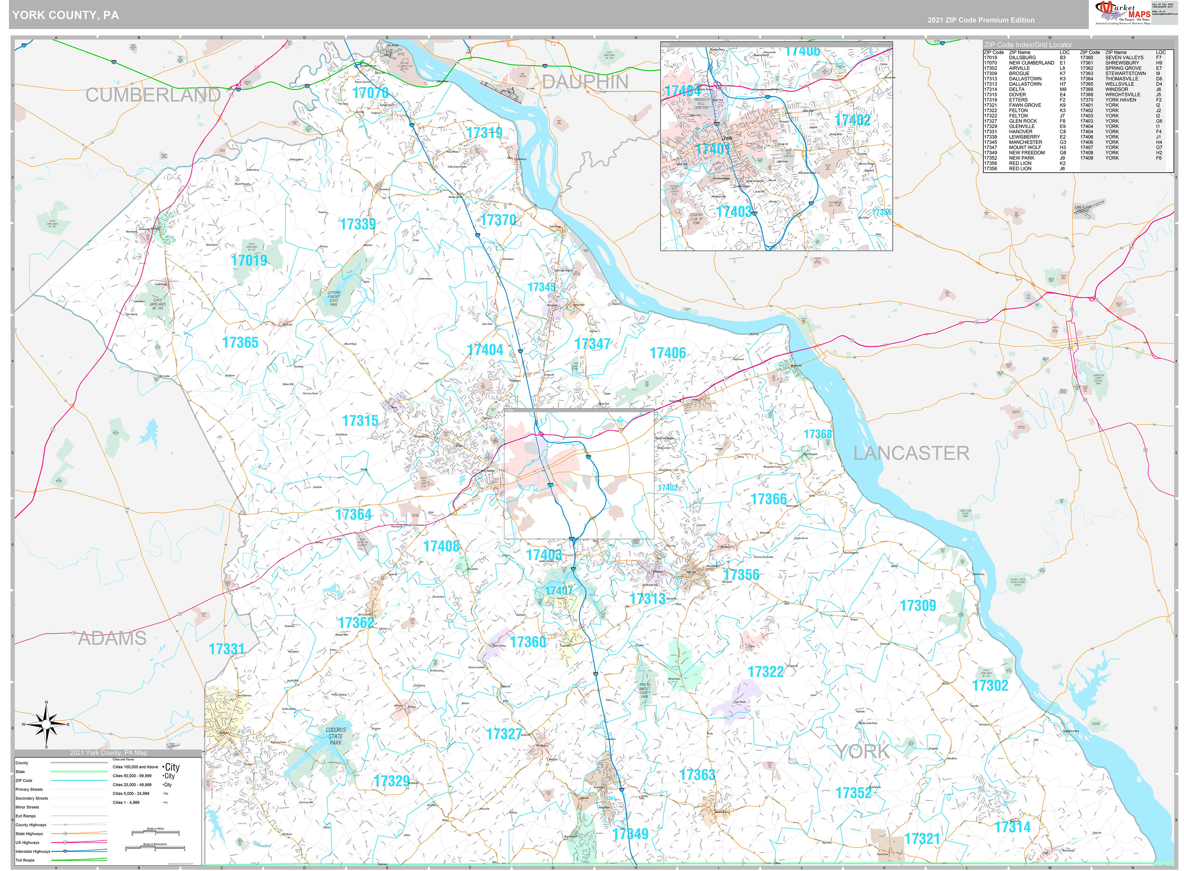The image size is (1184, 871).
Task: Click the Scale in Miles bar
Action: tap(155, 832)
